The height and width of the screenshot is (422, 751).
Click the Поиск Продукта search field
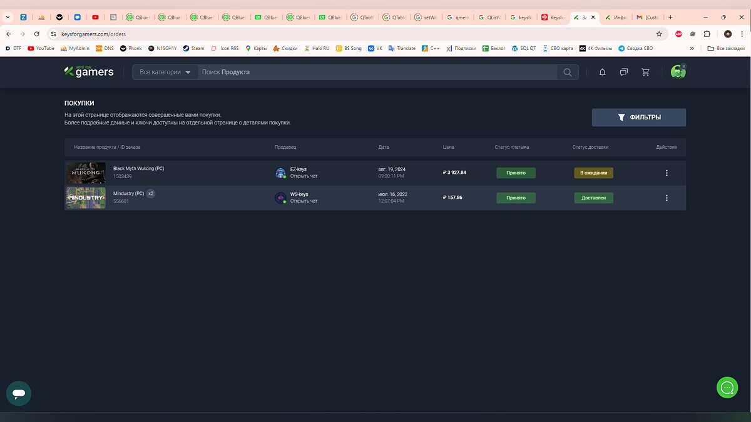click(375, 73)
